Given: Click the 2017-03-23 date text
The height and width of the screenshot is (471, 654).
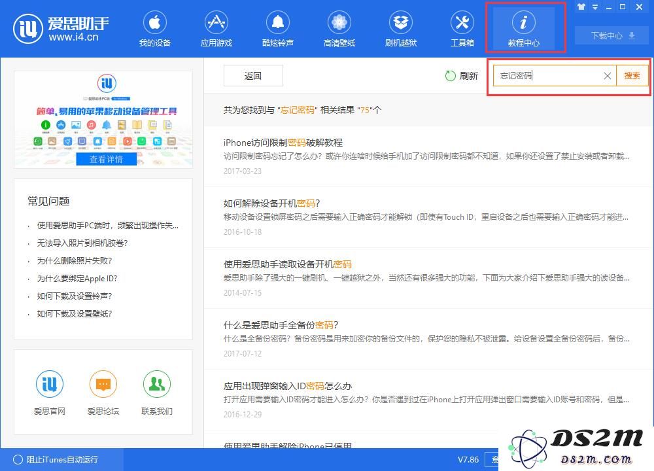Looking at the screenshot, I should click(243, 171).
